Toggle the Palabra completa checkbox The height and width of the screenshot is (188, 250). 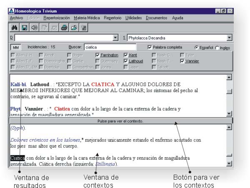coord(150,47)
